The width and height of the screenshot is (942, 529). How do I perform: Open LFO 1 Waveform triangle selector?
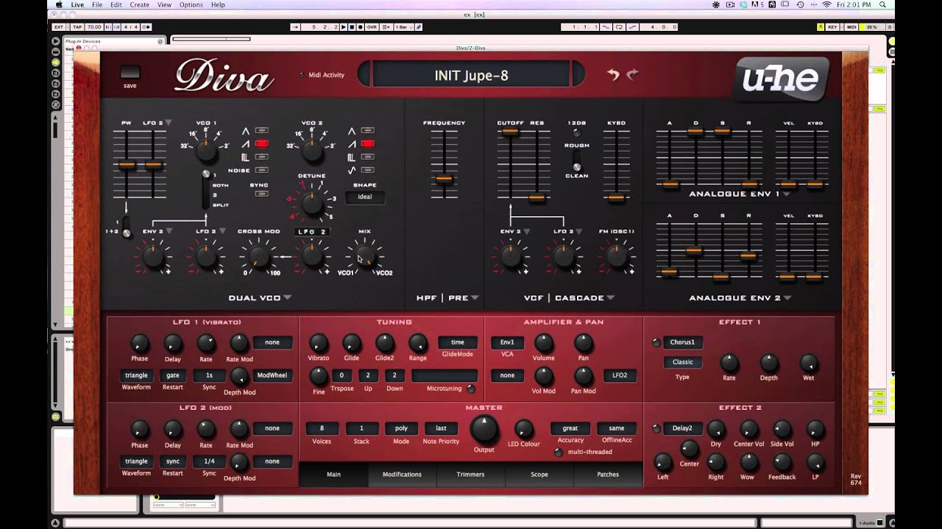(x=136, y=375)
